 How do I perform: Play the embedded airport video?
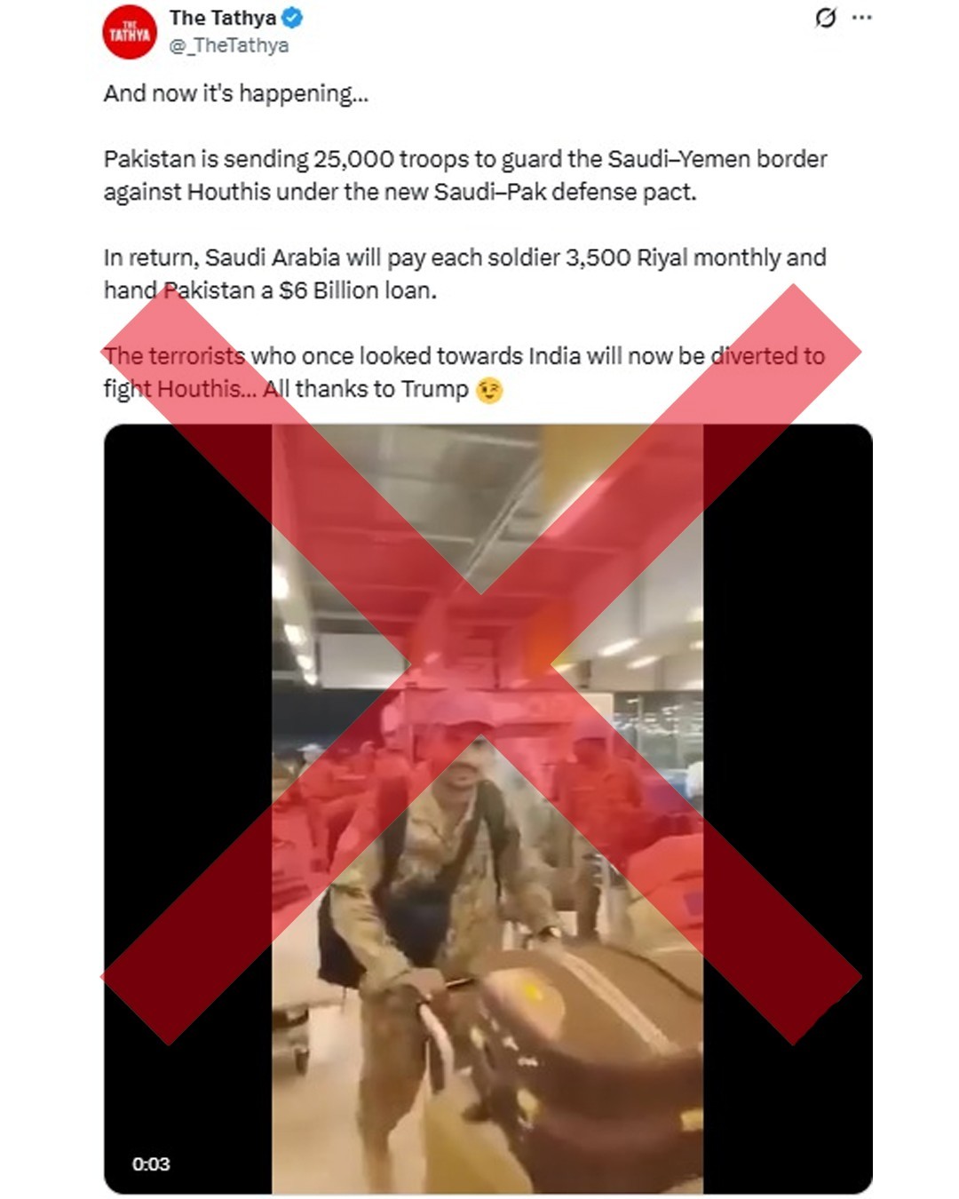[487, 809]
